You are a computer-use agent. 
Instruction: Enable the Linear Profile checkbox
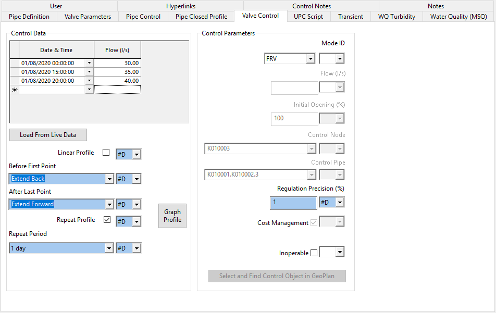[107, 153]
